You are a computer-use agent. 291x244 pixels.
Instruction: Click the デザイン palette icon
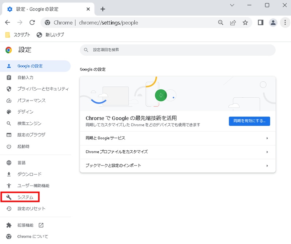pyautogui.click(x=8, y=112)
